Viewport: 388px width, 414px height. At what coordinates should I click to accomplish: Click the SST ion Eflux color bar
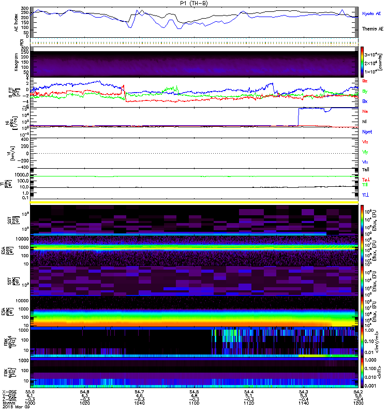coord(362,219)
